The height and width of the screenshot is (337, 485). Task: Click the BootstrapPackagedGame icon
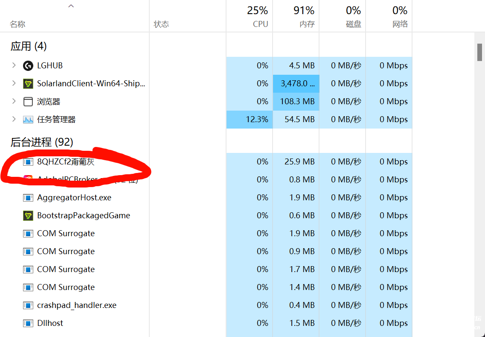click(28, 216)
